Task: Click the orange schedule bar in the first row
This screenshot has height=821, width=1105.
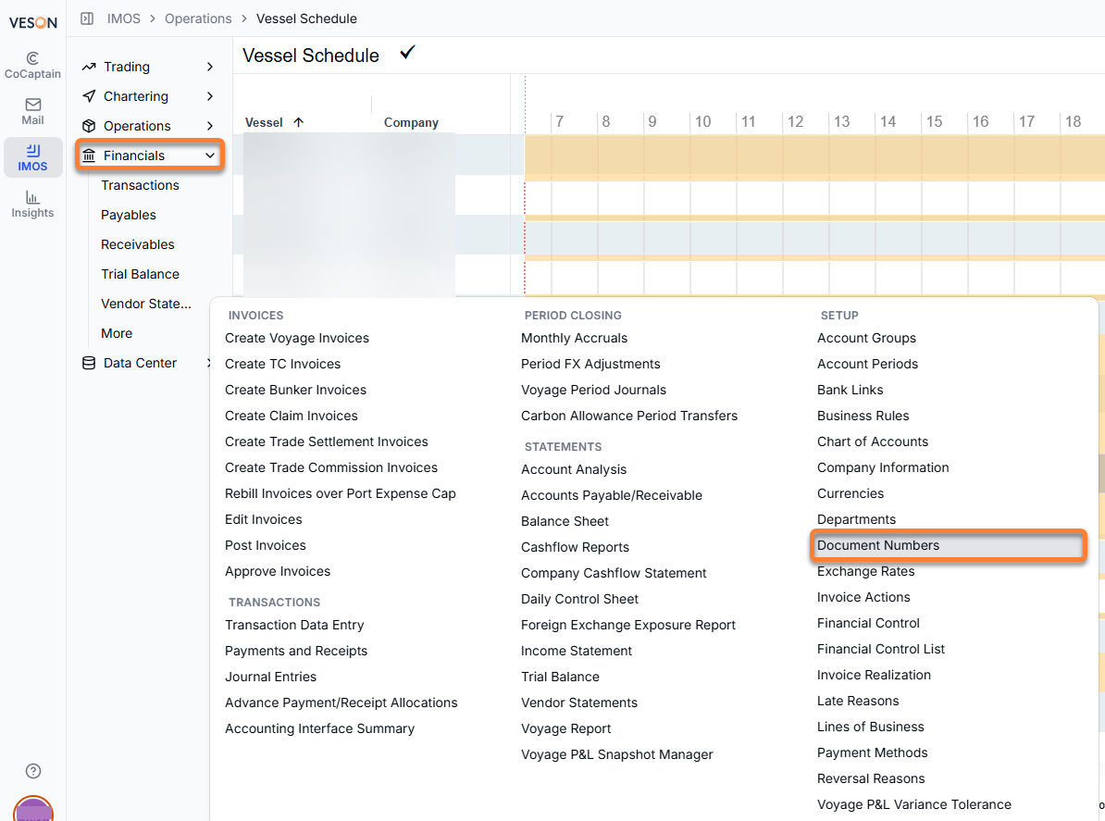Action: (x=814, y=156)
